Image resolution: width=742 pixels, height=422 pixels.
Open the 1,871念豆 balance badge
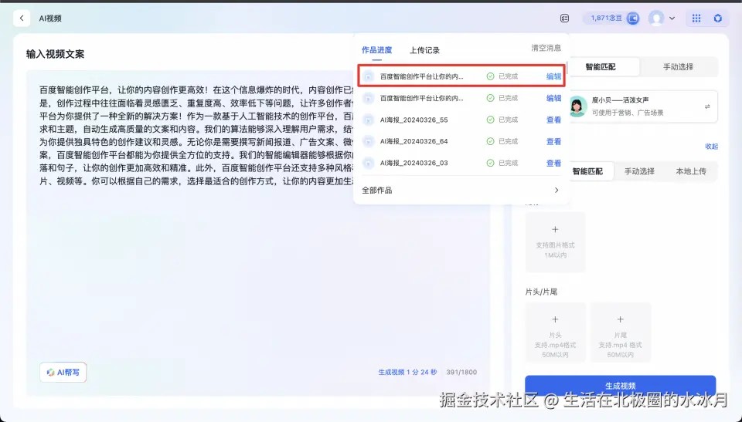point(612,18)
